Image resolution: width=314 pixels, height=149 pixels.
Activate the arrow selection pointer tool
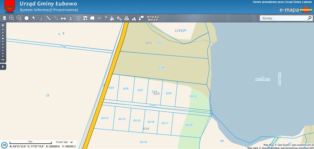34,18
